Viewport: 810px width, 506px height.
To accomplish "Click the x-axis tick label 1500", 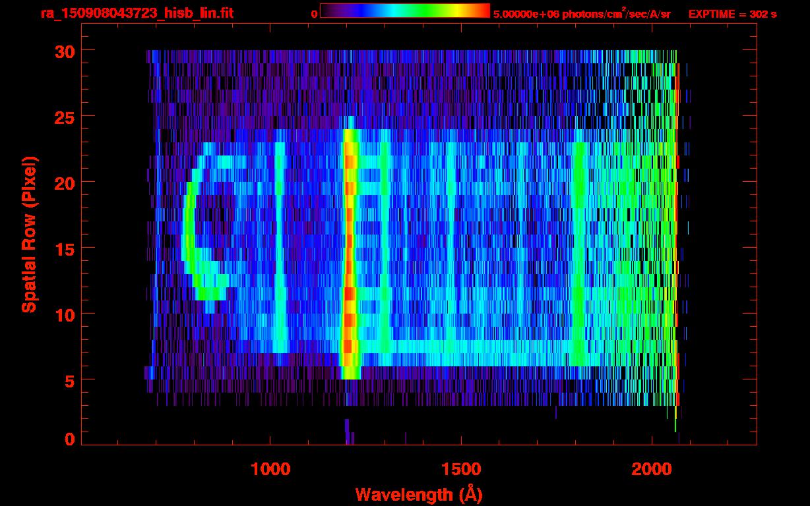I will (461, 469).
